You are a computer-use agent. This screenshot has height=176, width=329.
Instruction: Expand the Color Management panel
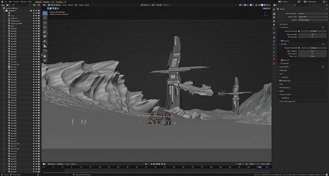pyautogui.click(x=287, y=102)
